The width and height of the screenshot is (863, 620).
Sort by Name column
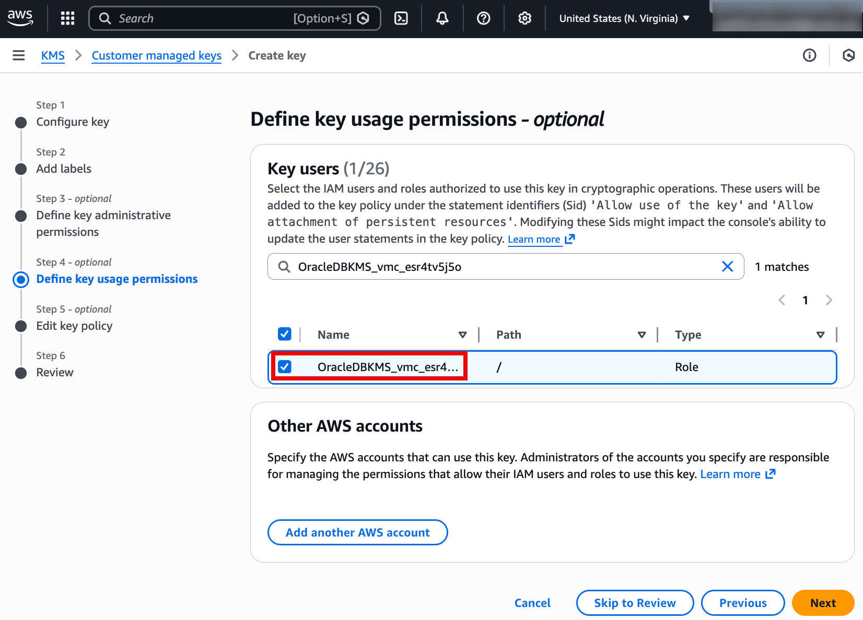[x=463, y=335]
